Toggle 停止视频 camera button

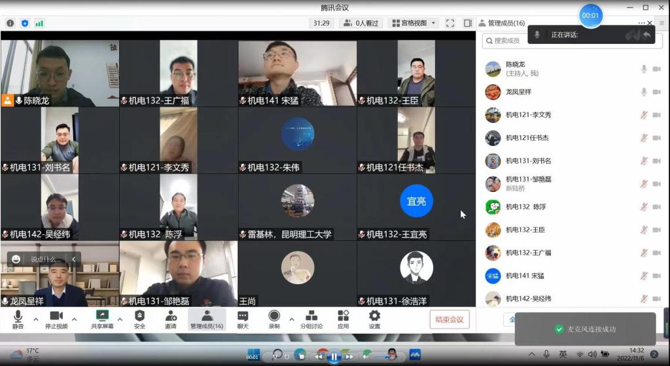click(x=56, y=319)
